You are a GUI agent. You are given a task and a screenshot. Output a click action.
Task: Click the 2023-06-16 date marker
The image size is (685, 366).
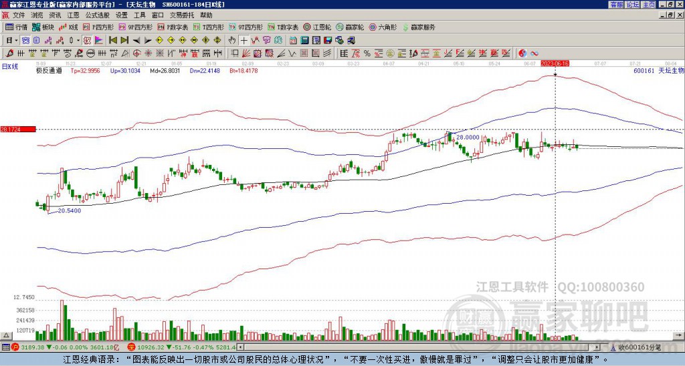[555, 63]
